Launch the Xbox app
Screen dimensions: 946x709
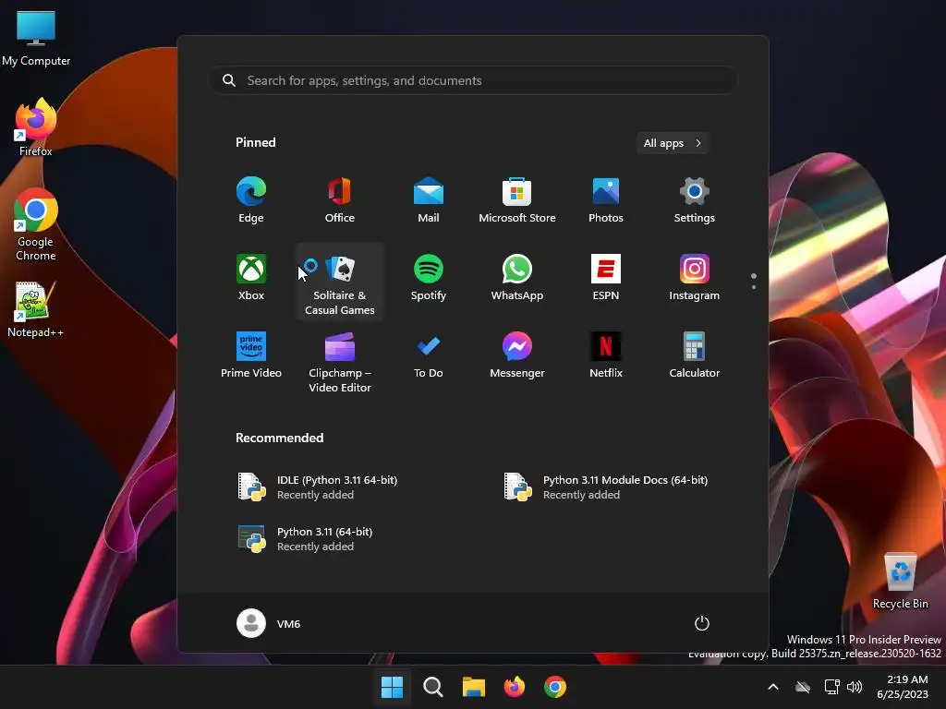251,277
